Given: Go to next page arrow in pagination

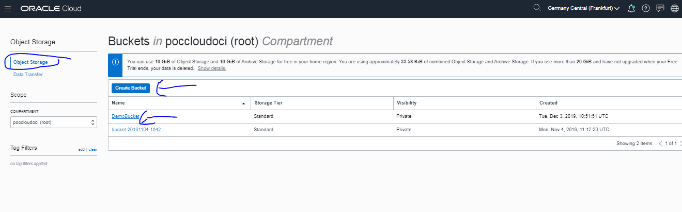Looking at the screenshot, I should [680, 144].
